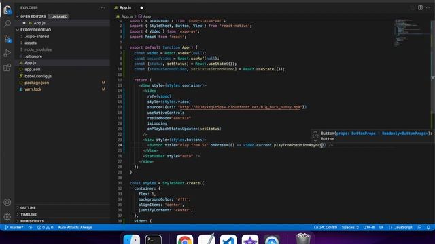Click the App.js breadcrumb item
435x244 pixels.
[x=127, y=16]
